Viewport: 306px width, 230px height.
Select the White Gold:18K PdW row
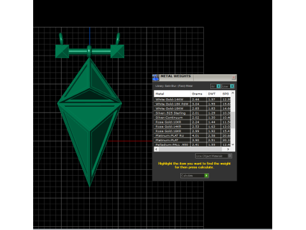coord(193,104)
